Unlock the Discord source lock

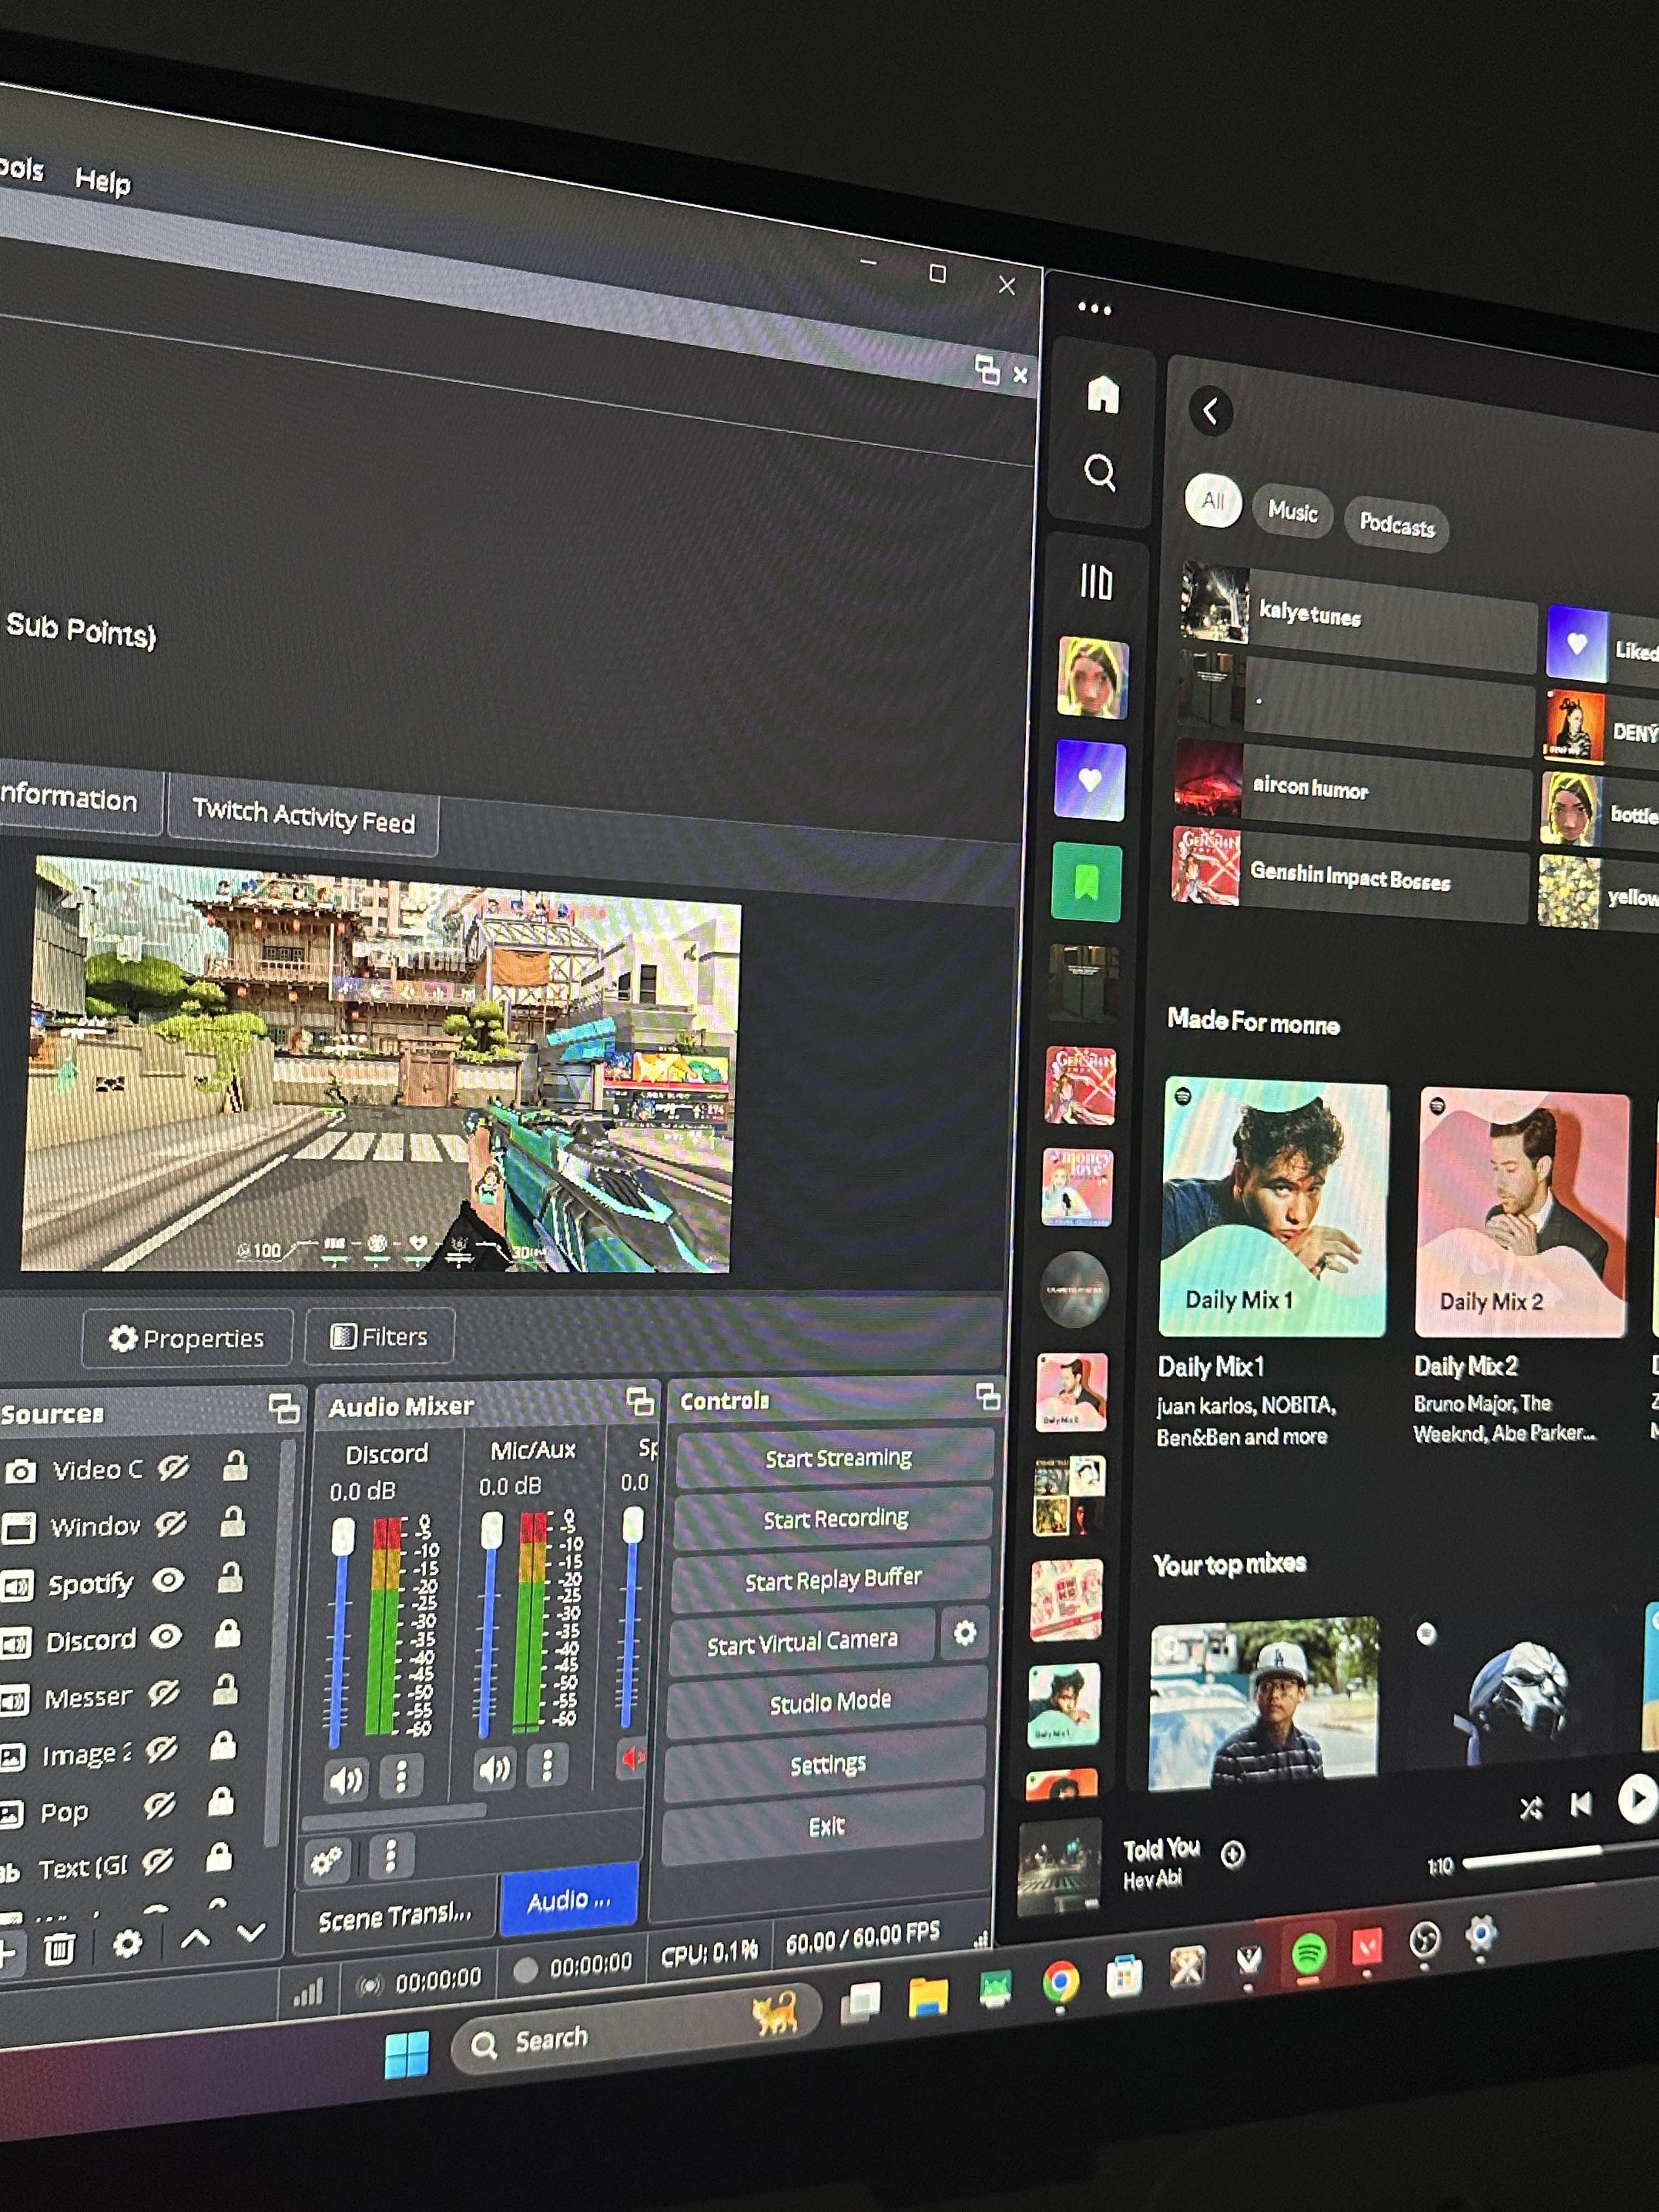point(228,1634)
